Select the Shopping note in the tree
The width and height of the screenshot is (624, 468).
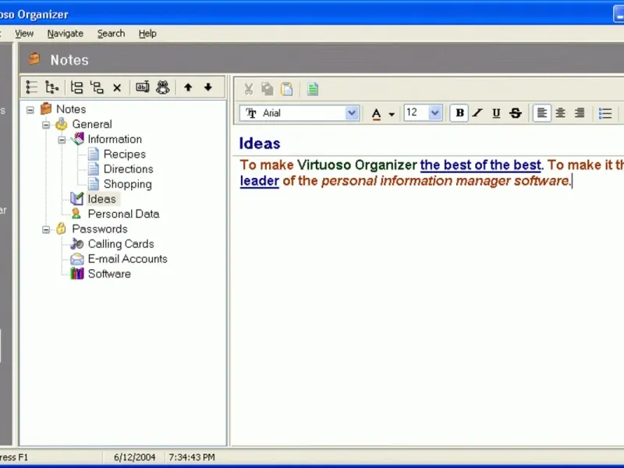[x=128, y=184]
